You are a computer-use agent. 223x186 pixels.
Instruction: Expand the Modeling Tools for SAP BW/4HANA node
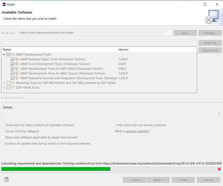4,83
